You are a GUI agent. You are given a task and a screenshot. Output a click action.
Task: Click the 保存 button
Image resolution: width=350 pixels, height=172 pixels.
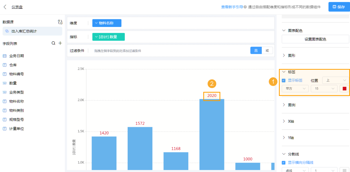tap(339, 7)
